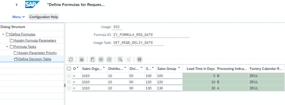Select the row with Sales Group 130

pyautogui.click(x=69, y=88)
